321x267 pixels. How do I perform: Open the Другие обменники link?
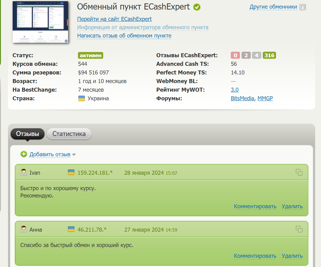tap(273, 7)
